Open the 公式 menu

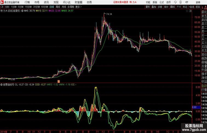point(162,2)
